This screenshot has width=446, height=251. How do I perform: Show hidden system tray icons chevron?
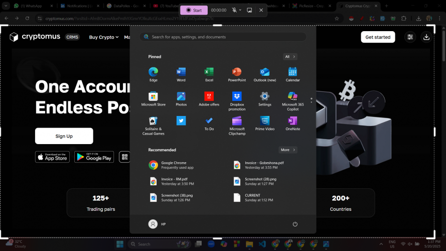pyautogui.click(x=381, y=244)
